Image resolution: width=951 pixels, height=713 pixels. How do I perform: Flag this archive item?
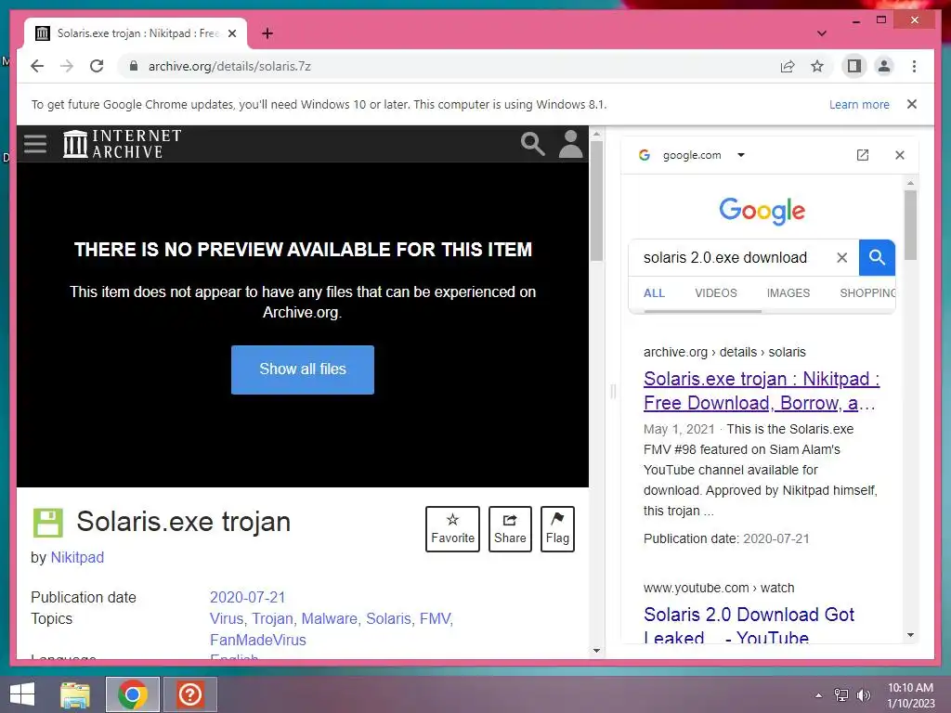click(x=557, y=528)
